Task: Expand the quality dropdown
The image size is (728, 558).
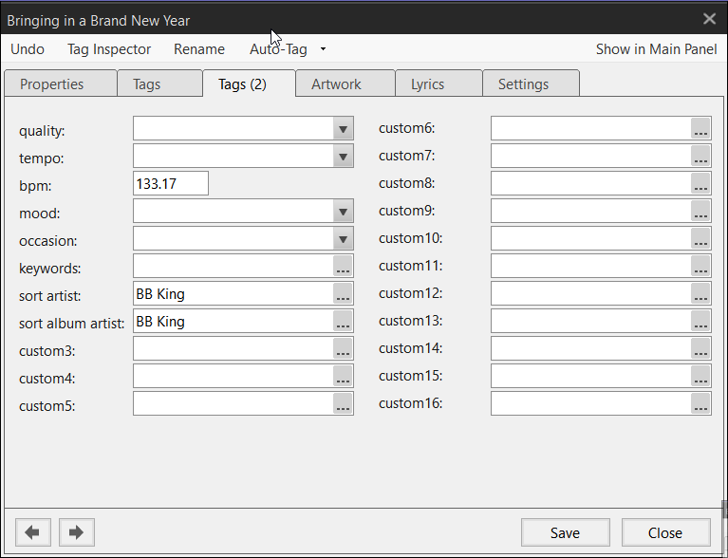Action: [343, 130]
